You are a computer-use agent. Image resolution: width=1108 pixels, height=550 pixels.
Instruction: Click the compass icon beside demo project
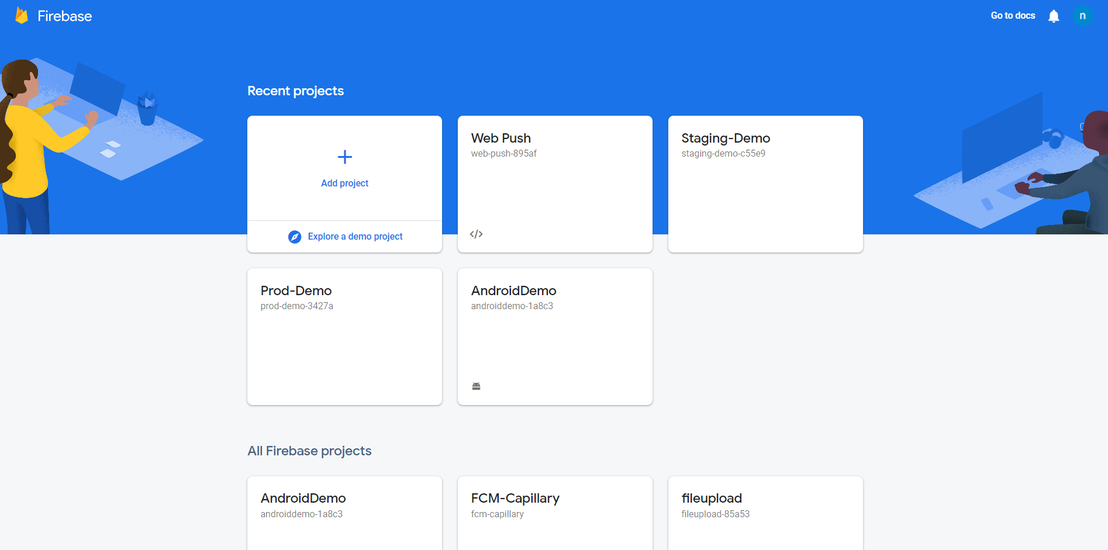[295, 237]
